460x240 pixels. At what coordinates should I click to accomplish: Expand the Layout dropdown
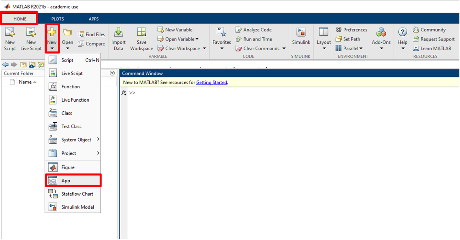click(x=324, y=48)
